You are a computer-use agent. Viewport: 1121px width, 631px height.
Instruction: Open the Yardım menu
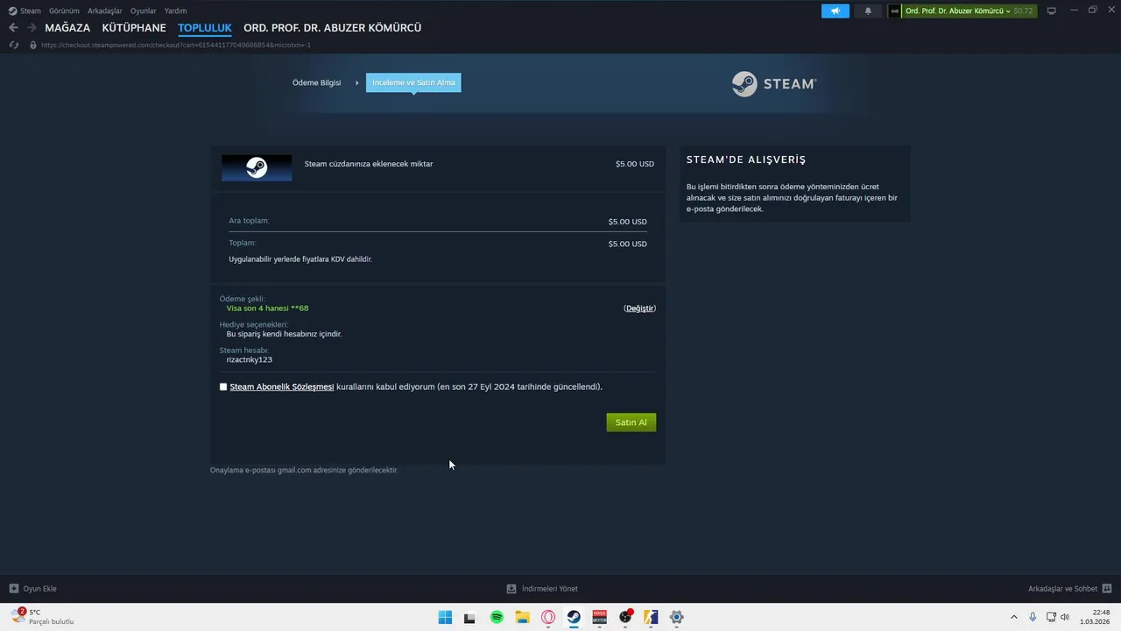[x=175, y=11]
